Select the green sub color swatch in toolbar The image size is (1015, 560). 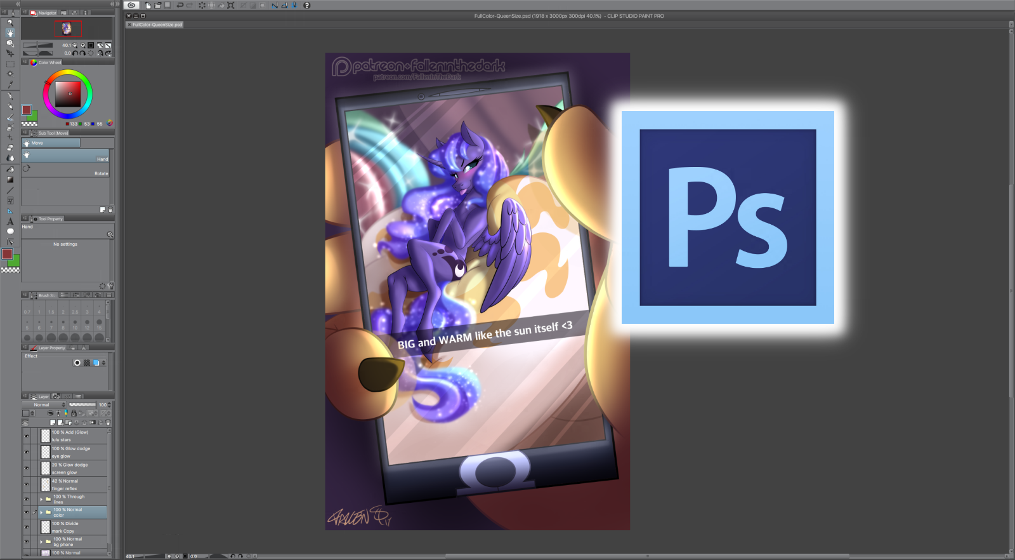(x=16, y=261)
